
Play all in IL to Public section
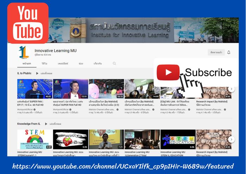(x=44, y=73)
